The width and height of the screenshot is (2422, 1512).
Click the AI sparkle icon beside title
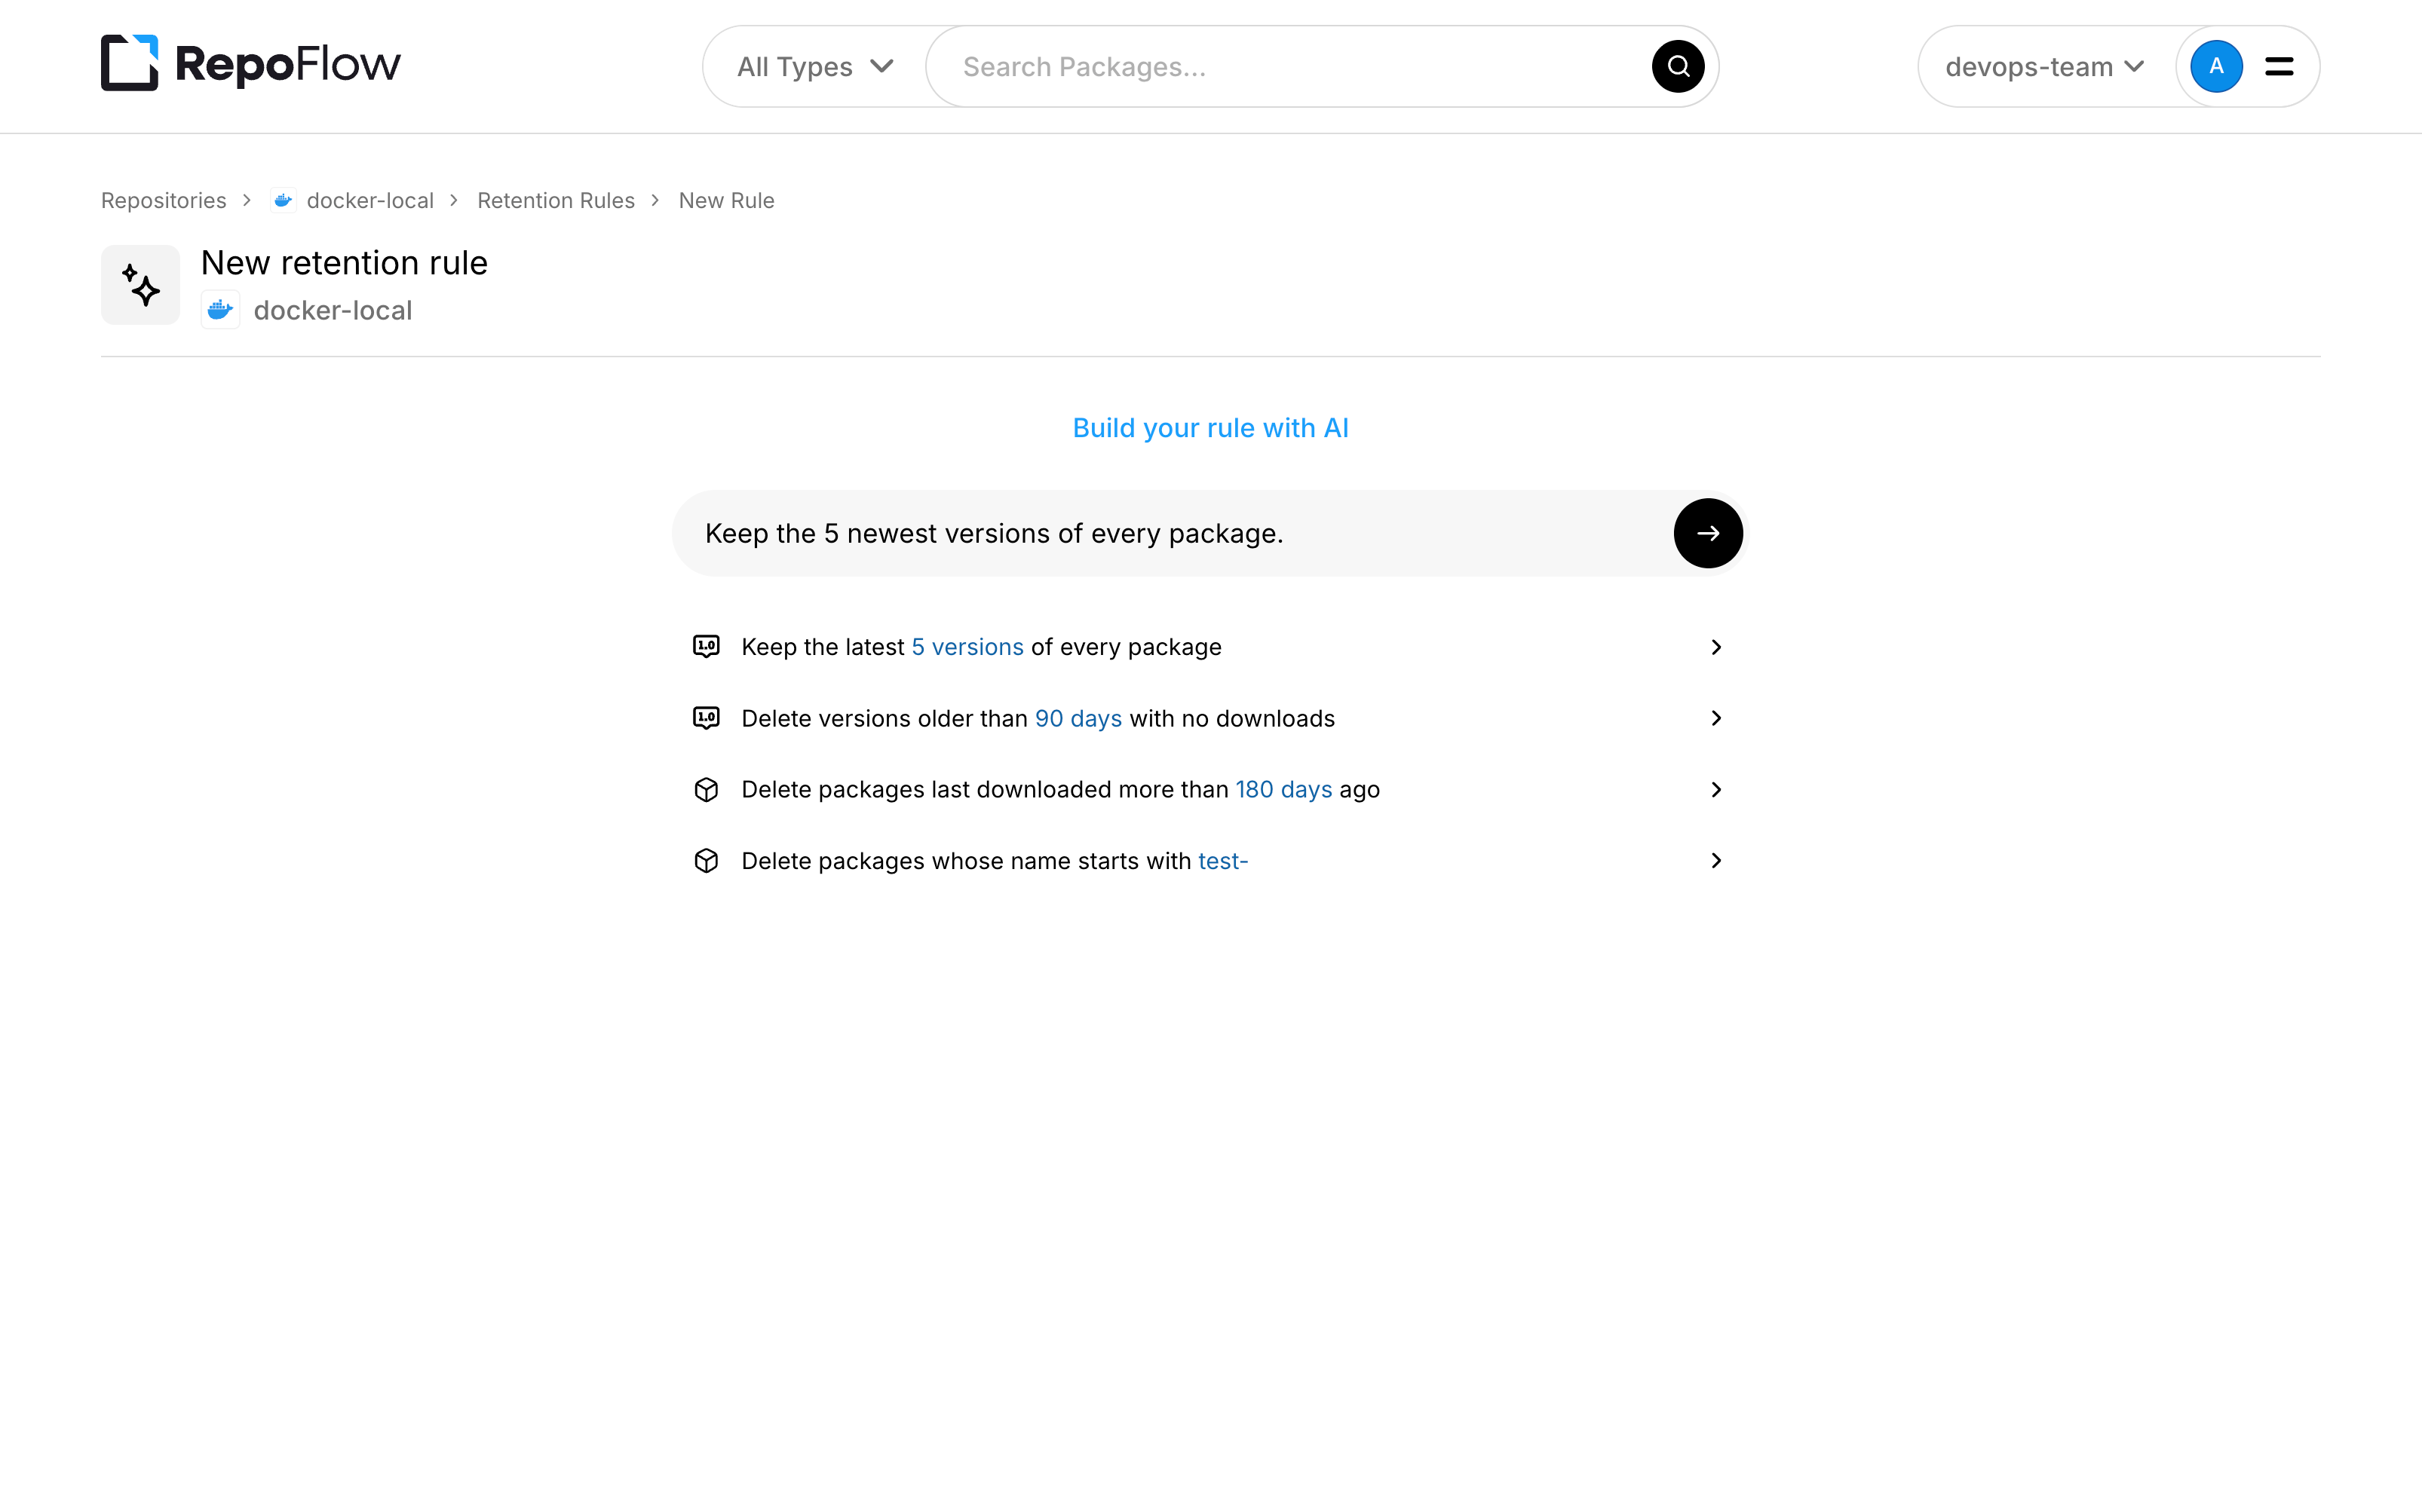tap(140, 285)
